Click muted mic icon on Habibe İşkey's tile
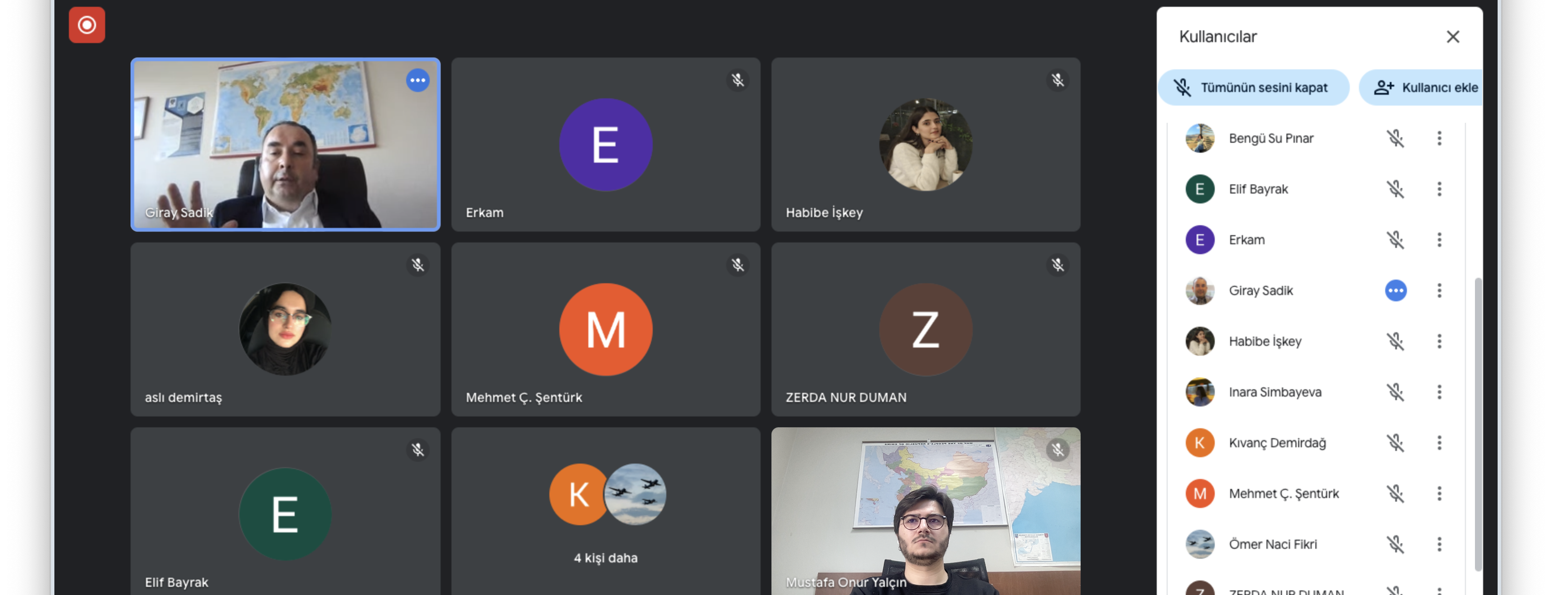This screenshot has height=595, width=1552. point(1057,80)
